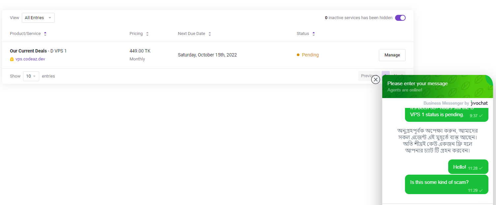Click the Pricing column sort icon
This screenshot has height=205, width=496.
[x=147, y=34]
